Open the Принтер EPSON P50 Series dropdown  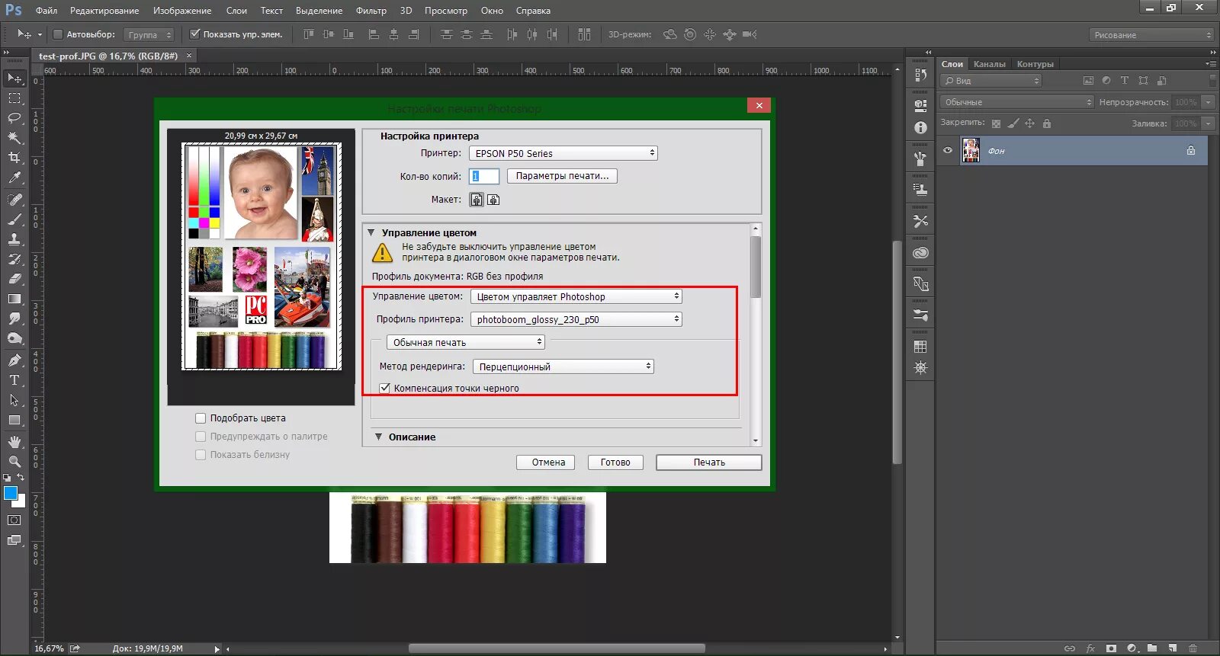[x=563, y=153]
